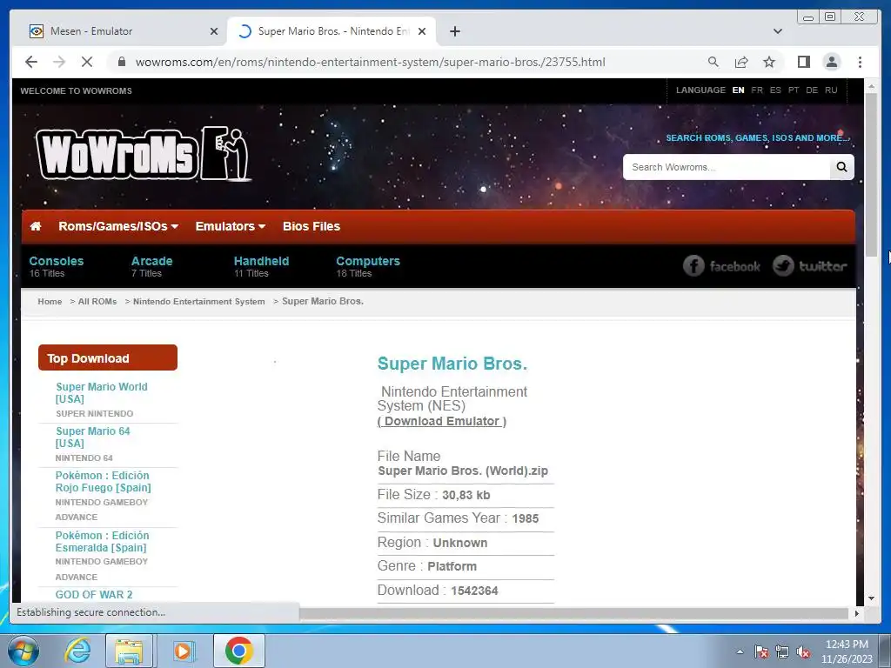891x668 pixels.
Task: Click the Search Wowroms input field
Action: (x=727, y=167)
